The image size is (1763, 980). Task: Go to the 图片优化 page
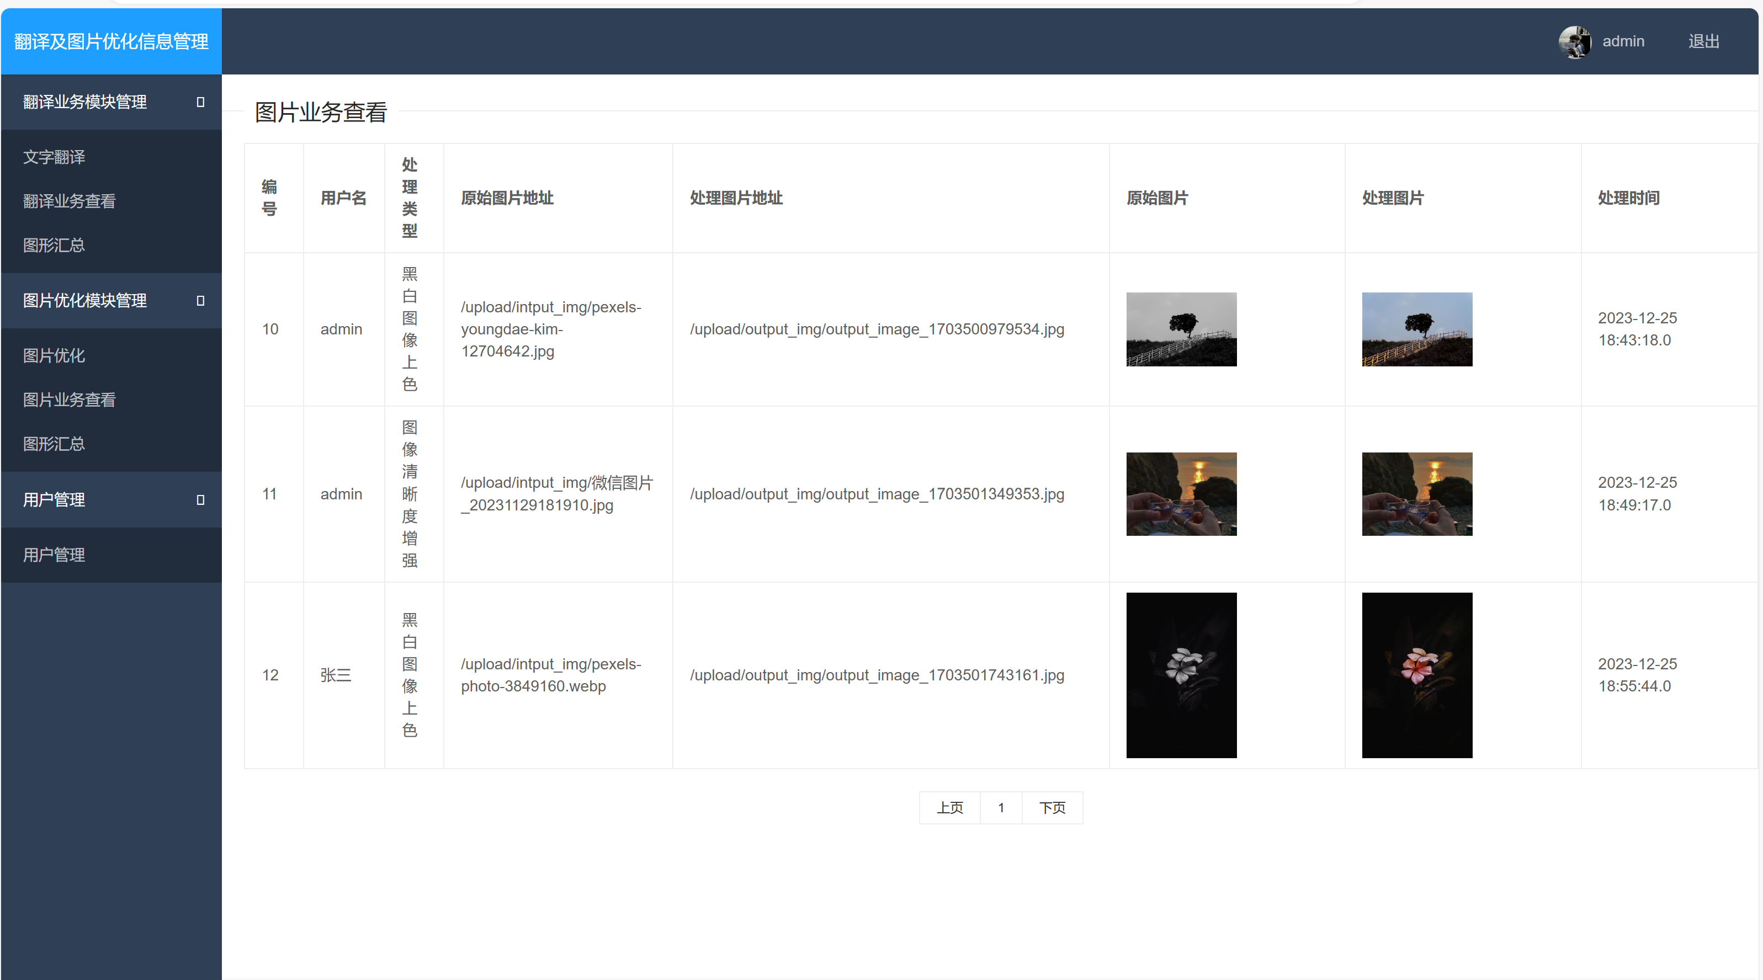pyautogui.click(x=54, y=356)
